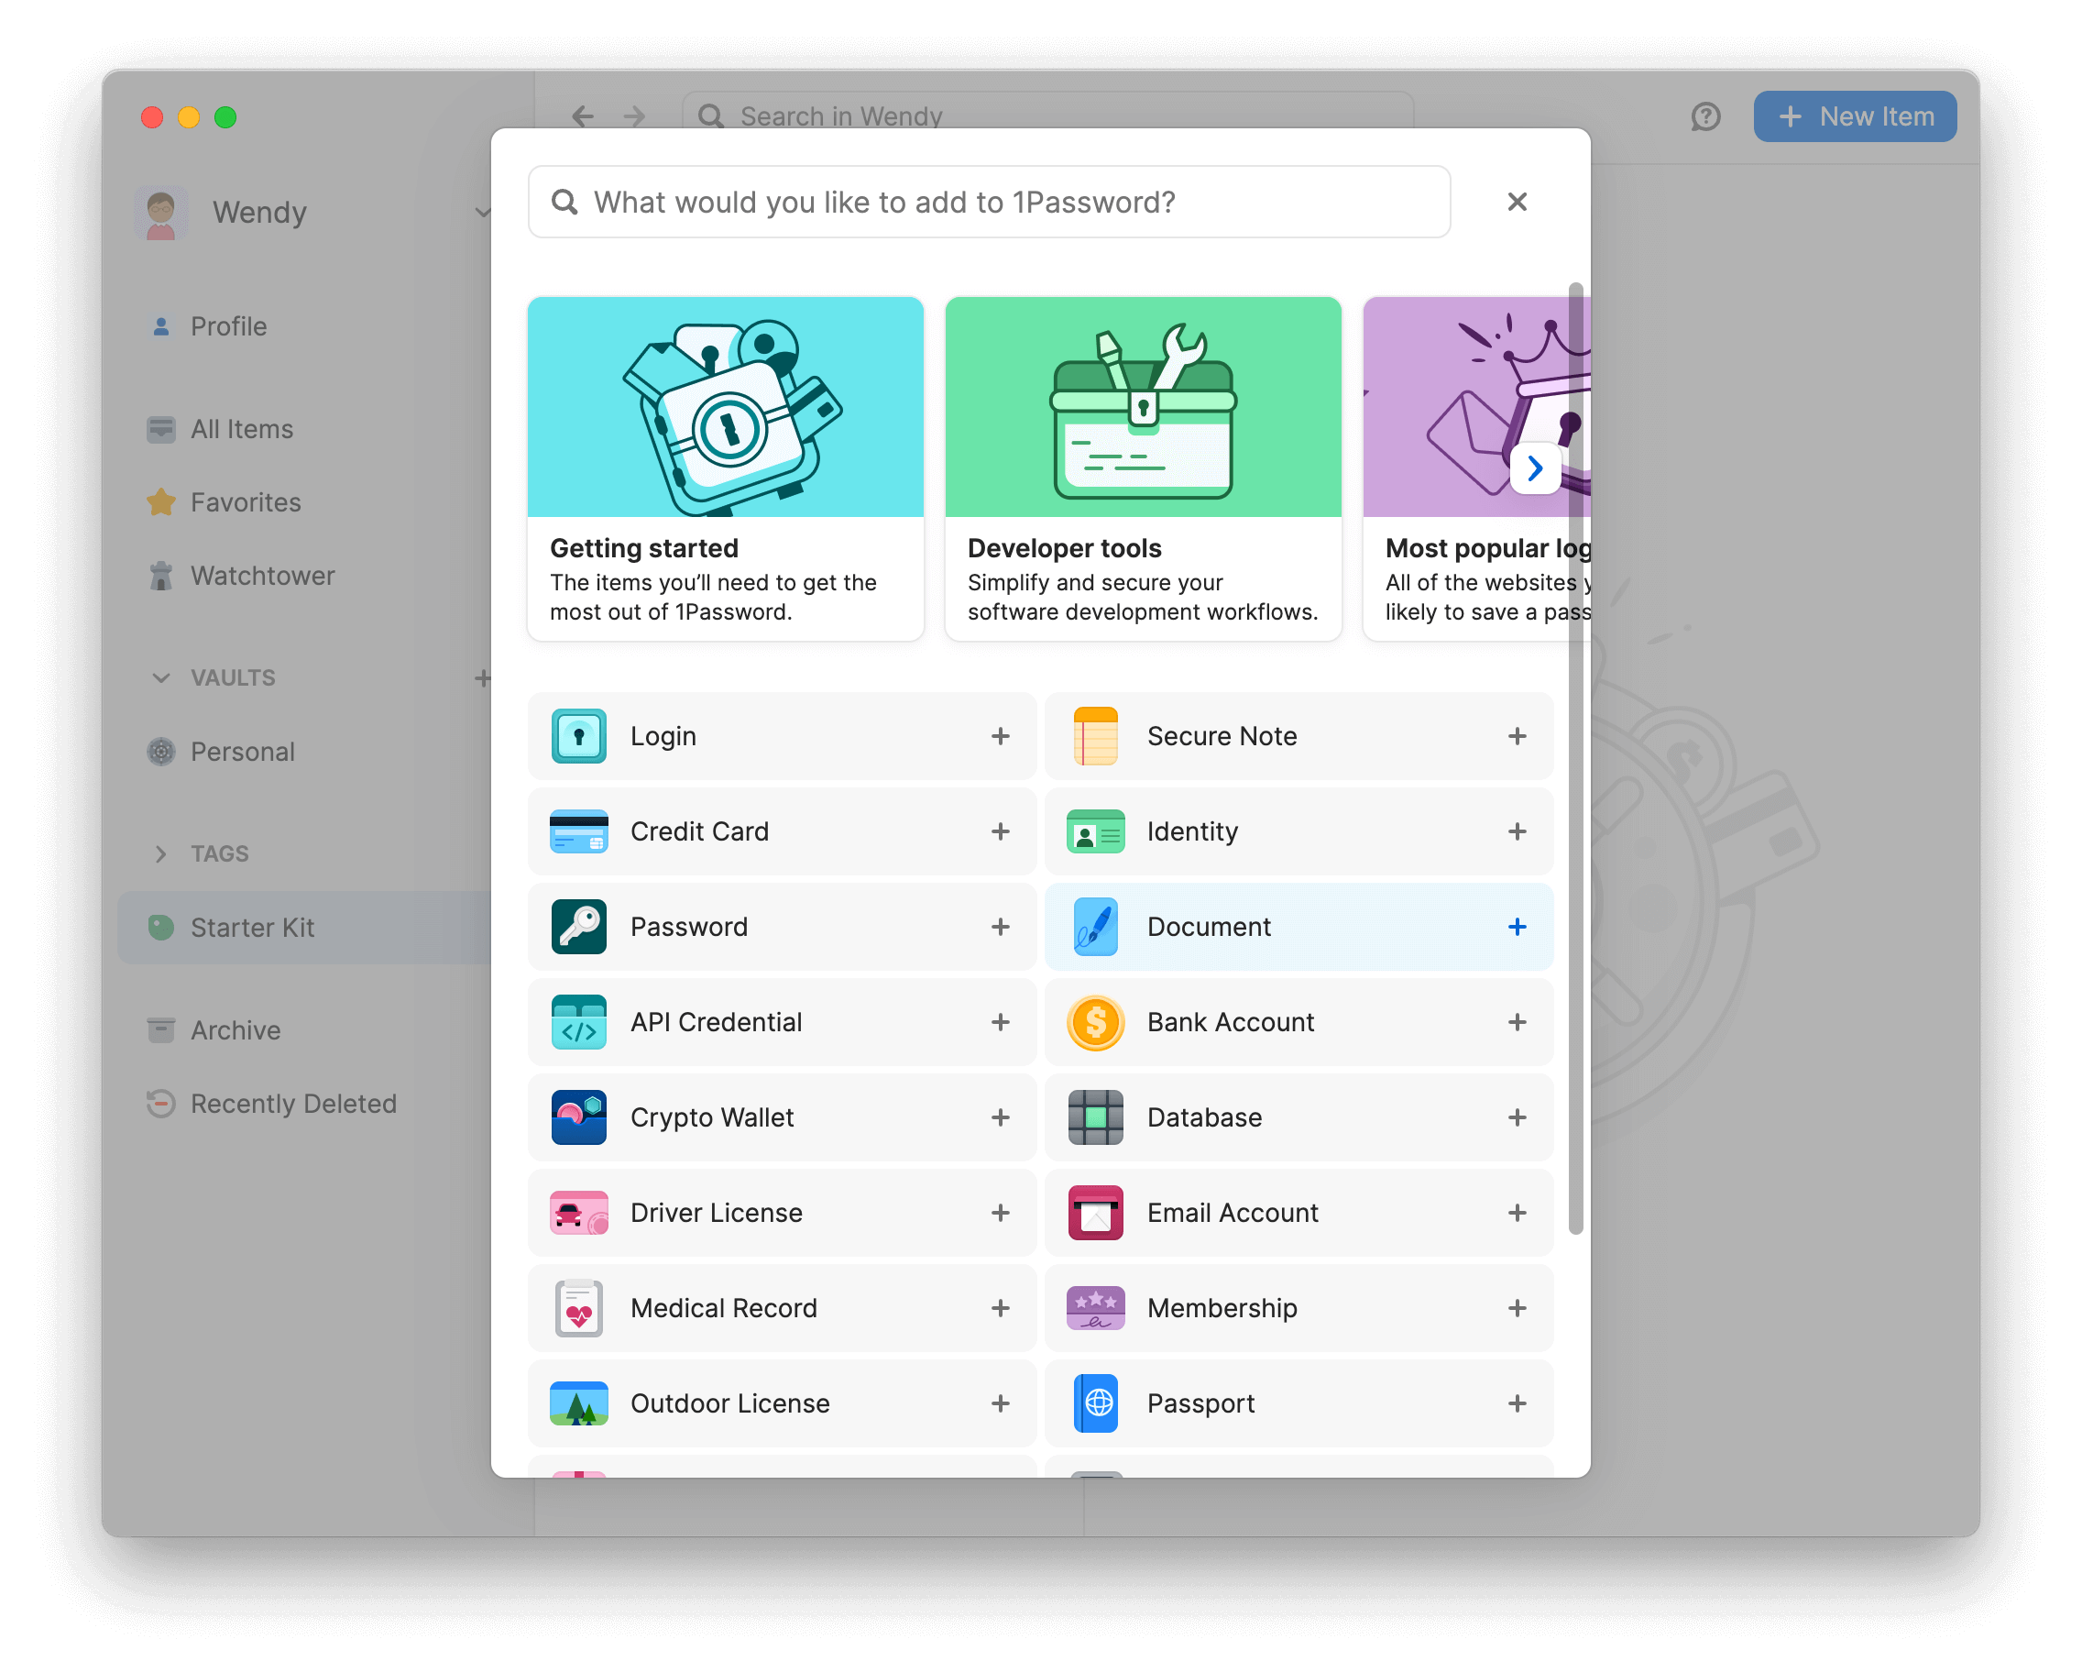Add a new Passport via plus

click(x=1518, y=1403)
